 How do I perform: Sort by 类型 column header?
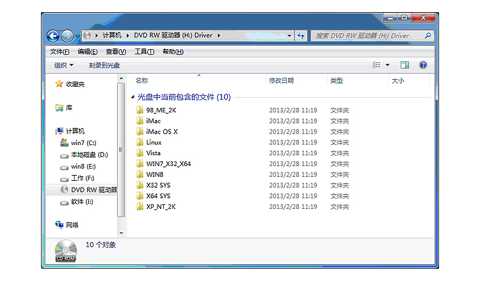337,80
